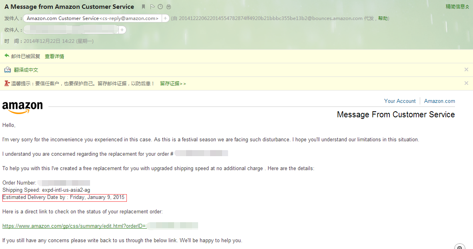Click the email subject title
This screenshot has height=249, width=473.
[69, 7]
